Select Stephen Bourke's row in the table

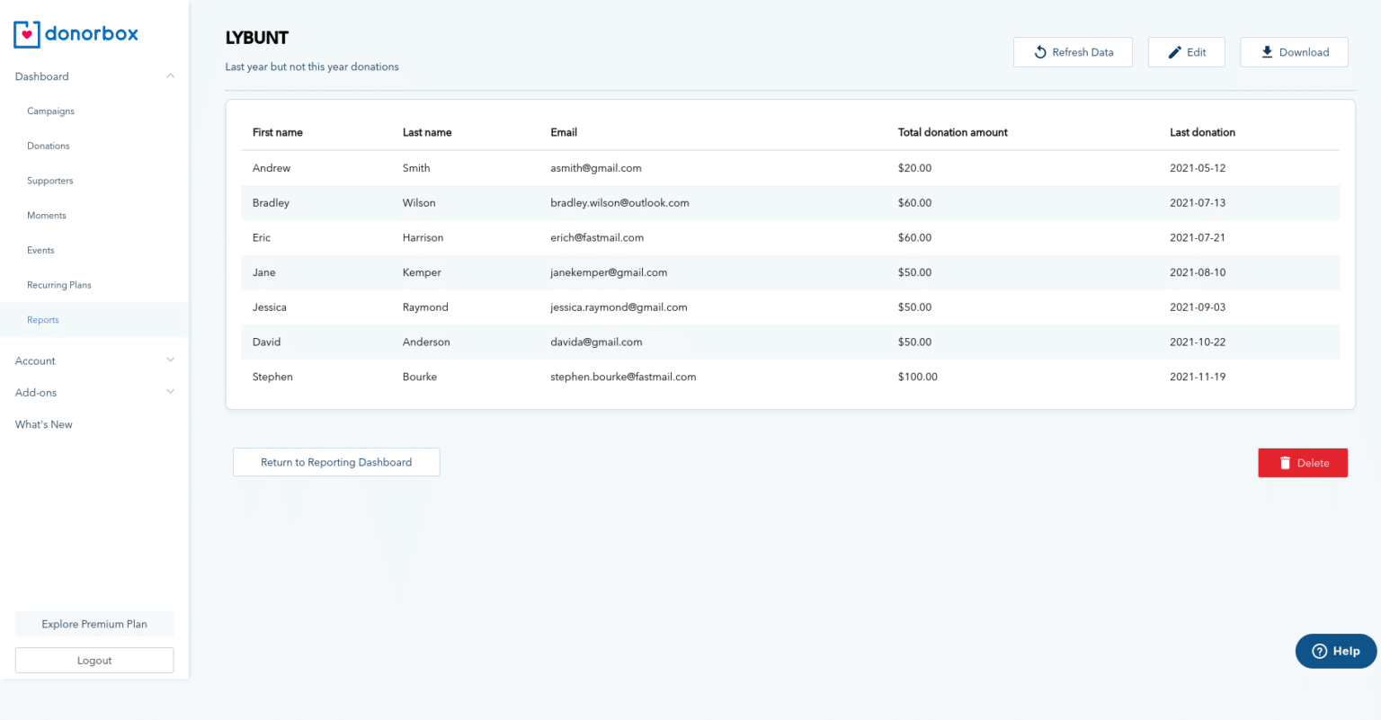pyautogui.click(x=629, y=377)
